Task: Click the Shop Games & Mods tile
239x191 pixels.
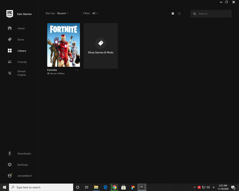Action: pos(101,46)
